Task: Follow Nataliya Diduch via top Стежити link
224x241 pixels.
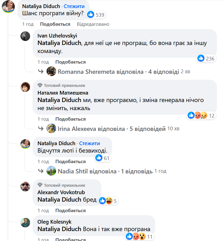Action: (x=74, y=6)
